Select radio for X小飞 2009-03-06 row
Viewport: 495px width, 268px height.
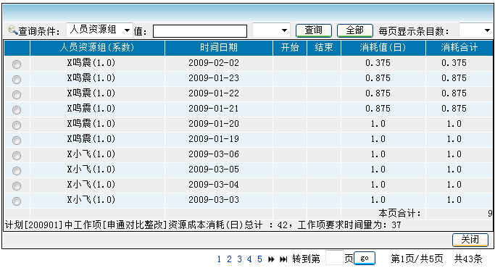click(x=17, y=156)
